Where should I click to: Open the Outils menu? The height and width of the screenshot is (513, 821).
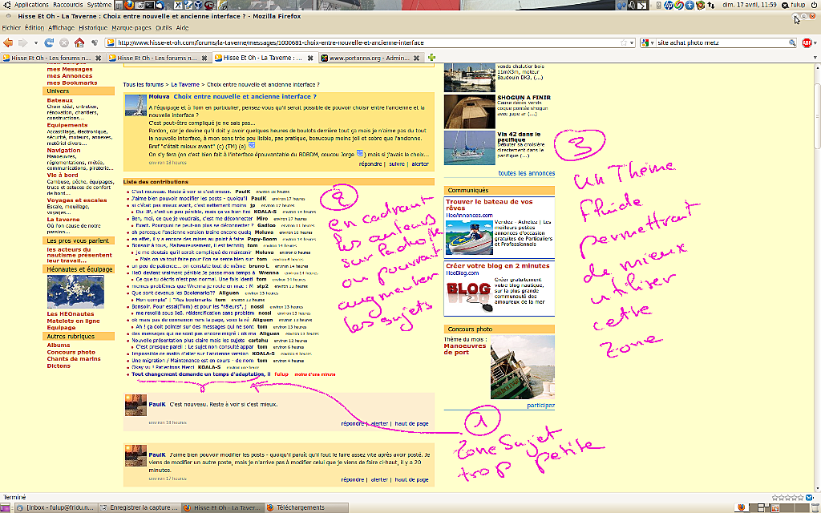[164, 28]
